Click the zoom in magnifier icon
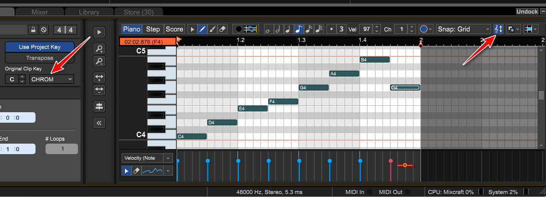 click(99, 49)
